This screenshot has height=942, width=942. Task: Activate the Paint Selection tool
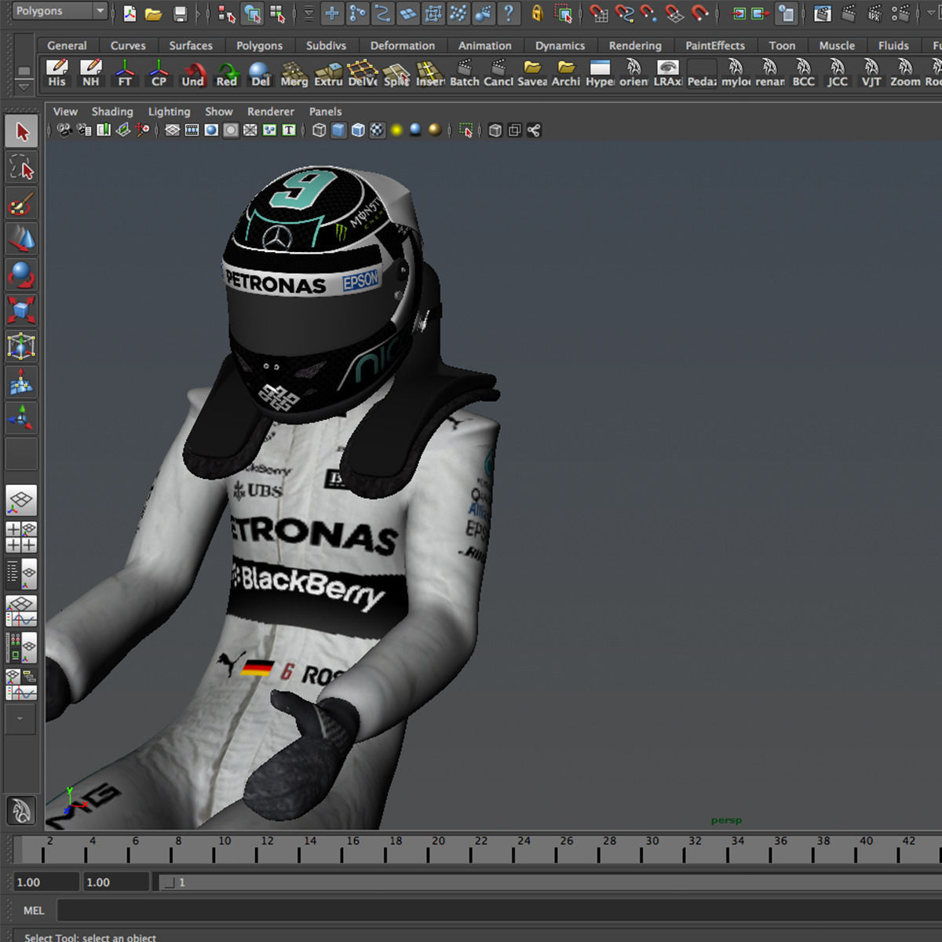coord(21,204)
